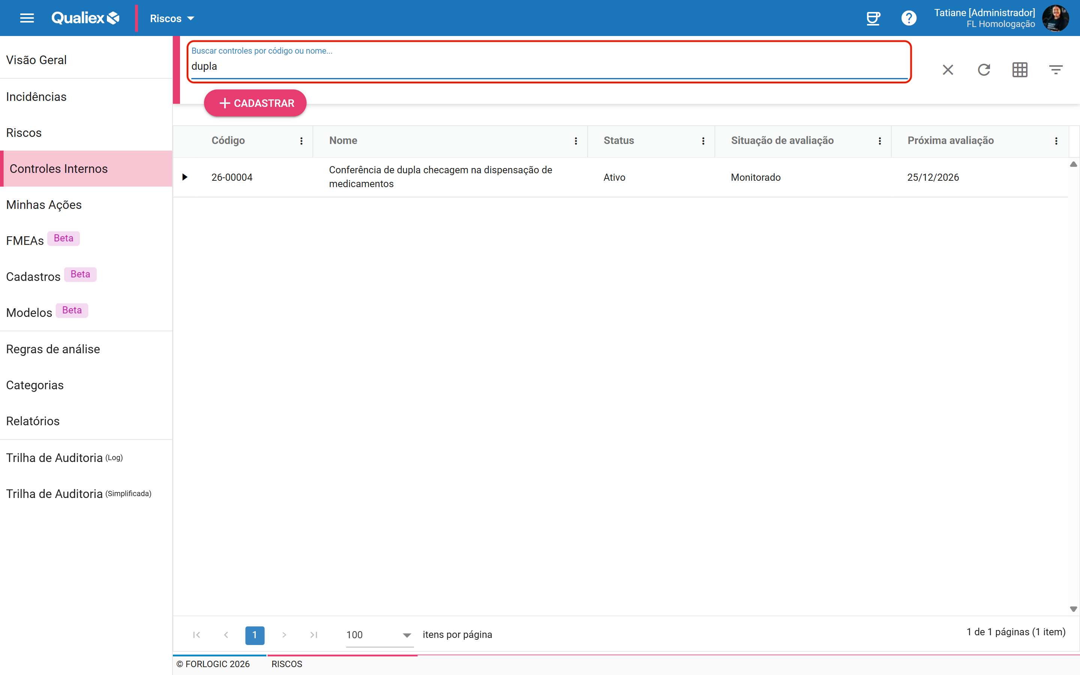The width and height of the screenshot is (1080, 675).
Task: Expand row 26-00004 details
Action: [x=184, y=177]
